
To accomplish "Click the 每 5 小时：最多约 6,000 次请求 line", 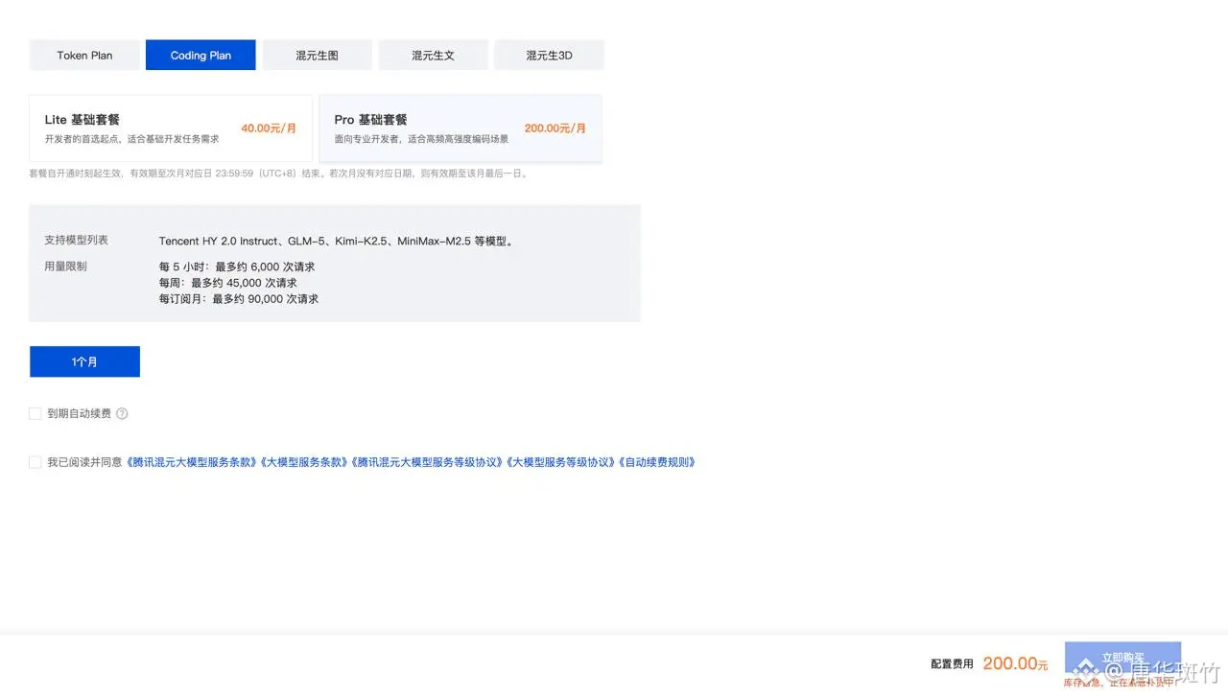I will pos(237,267).
